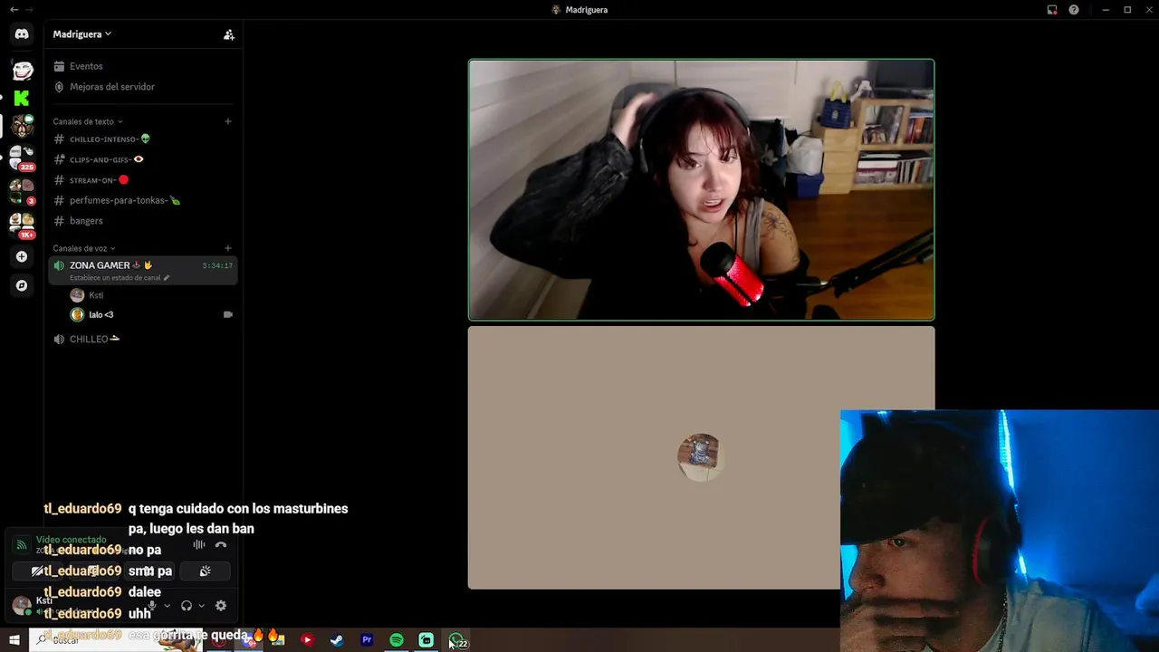Open User Settings gear icon
Viewport: 1159px width, 652px height.
pos(221,606)
